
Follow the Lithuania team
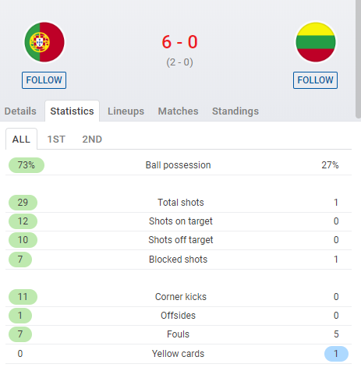click(315, 80)
